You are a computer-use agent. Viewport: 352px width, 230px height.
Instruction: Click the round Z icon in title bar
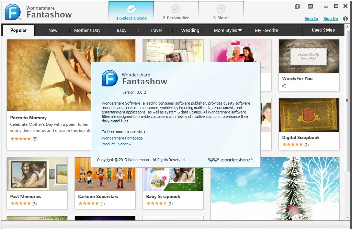click(297, 6)
